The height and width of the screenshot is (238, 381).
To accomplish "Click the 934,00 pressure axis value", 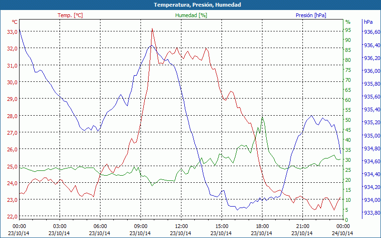I will coord(371,200).
